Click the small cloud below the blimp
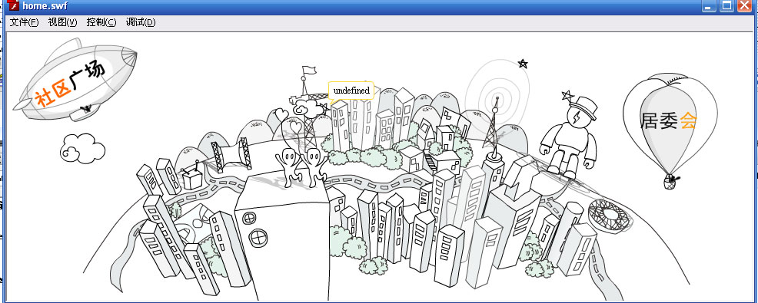The width and height of the screenshot is (758, 303). click(x=83, y=149)
